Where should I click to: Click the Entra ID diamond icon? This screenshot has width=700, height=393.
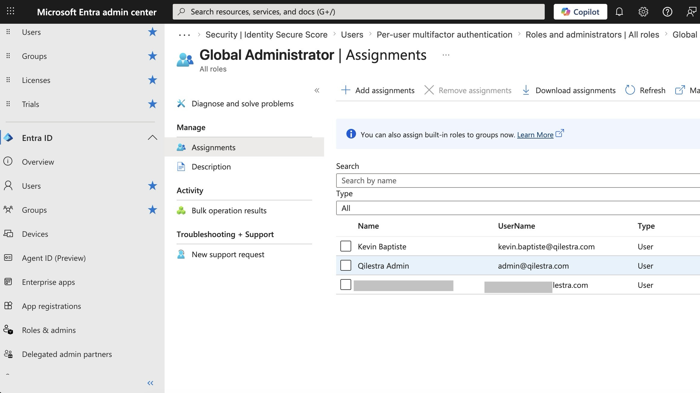tap(8, 138)
